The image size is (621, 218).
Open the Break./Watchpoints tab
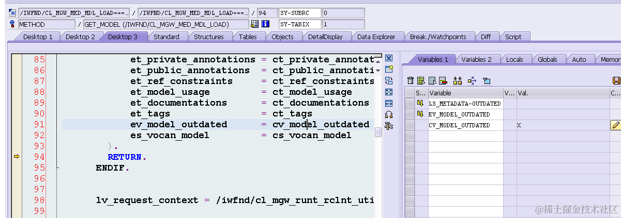[x=438, y=37]
